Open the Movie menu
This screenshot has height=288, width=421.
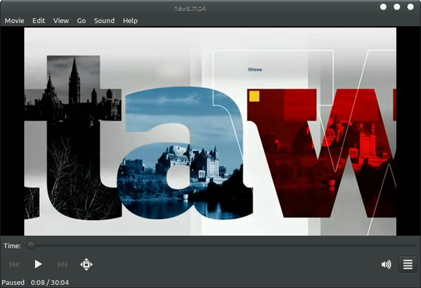pyautogui.click(x=15, y=20)
